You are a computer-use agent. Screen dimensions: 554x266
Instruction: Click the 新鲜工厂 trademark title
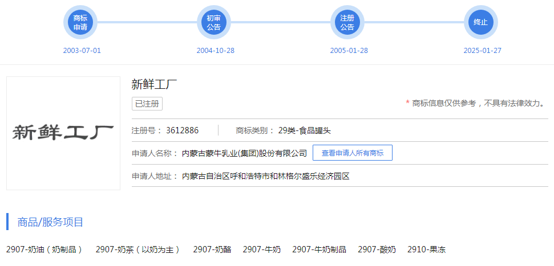[154, 85]
